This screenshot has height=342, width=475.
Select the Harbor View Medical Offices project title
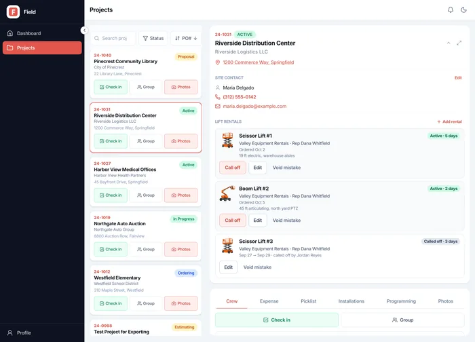tap(125, 170)
